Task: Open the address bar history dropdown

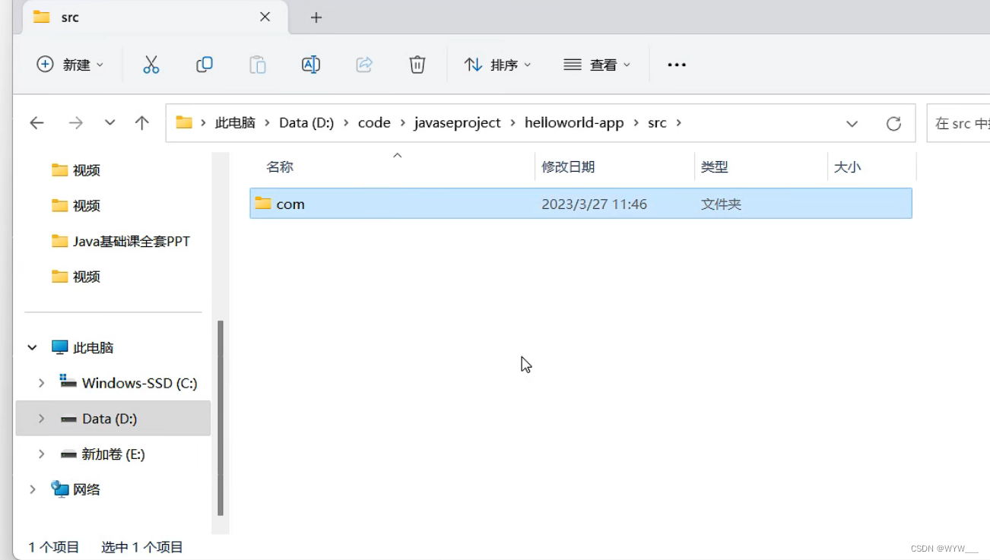Action: tap(852, 123)
